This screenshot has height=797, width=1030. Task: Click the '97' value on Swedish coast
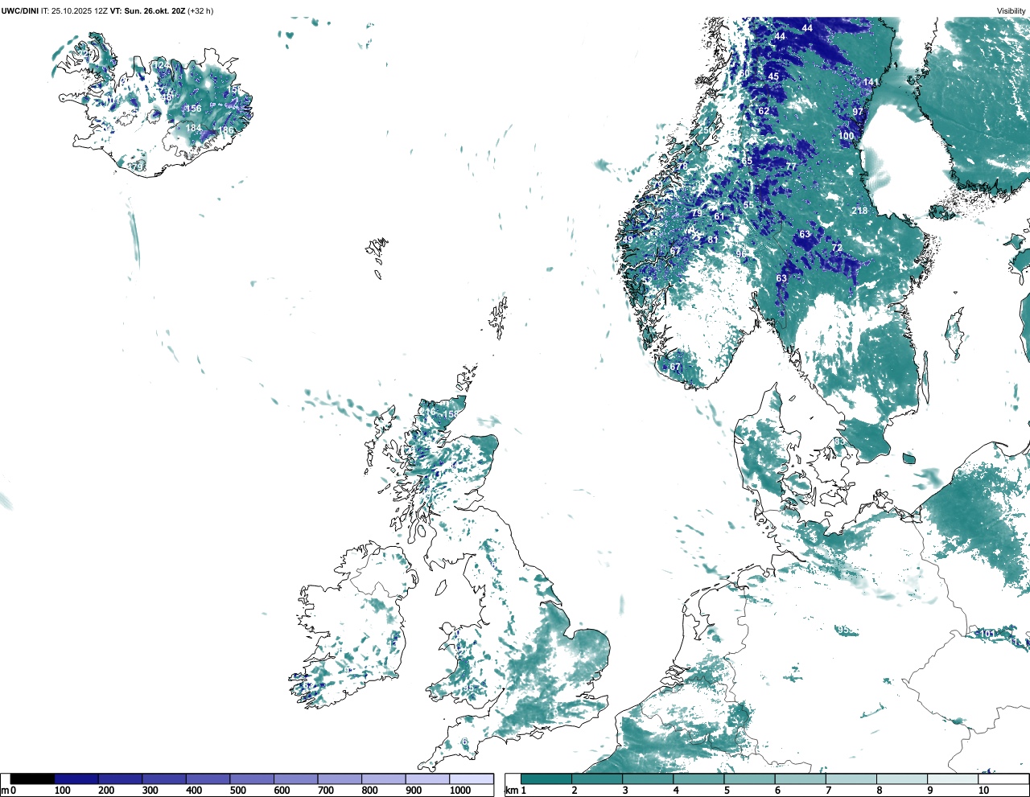click(x=858, y=113)
